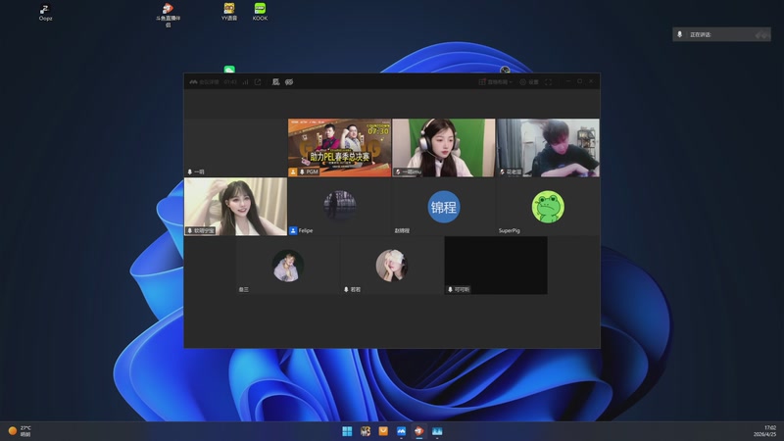Click the 赵锦程 name label
This screenshot has width=784, height=441.
point(402,231)
